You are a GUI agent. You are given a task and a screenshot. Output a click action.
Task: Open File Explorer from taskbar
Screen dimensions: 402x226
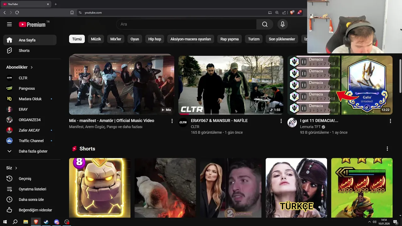(x=26, y=222)
